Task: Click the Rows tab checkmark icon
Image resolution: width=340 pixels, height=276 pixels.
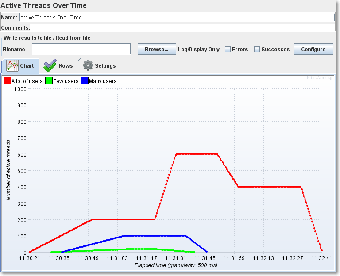Action: [x=50, y=65]
